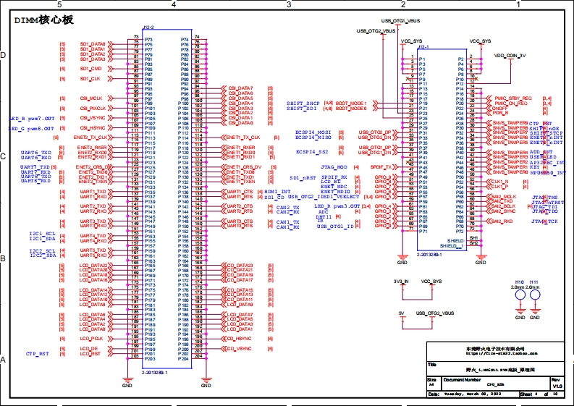Select the UART6_TXD blue net label
The image size is (574, 406).
point(35,153)
